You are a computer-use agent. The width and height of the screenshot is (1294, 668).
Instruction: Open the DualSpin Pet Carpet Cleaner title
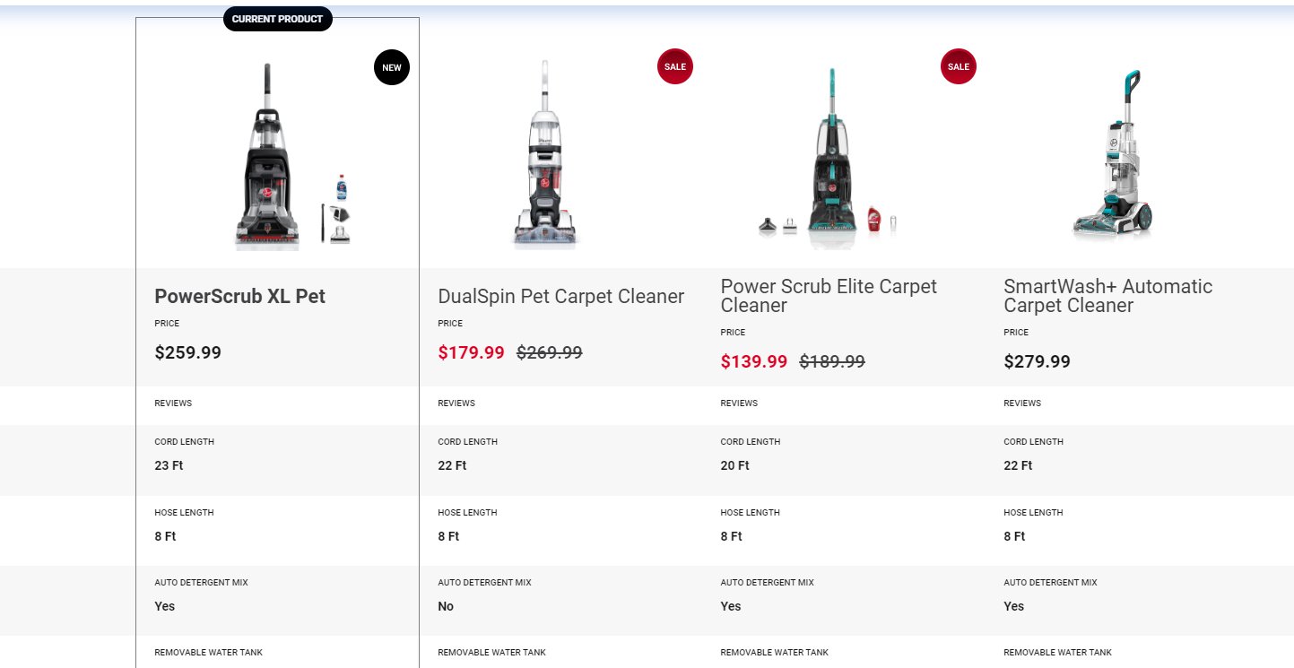[x=560, y=296]
